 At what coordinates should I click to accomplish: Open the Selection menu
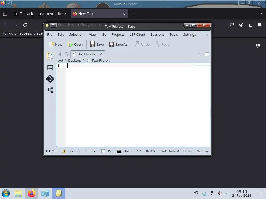76,34
